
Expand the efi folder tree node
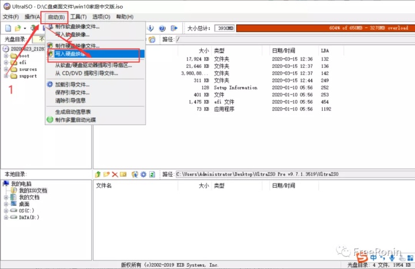point(6,62)
